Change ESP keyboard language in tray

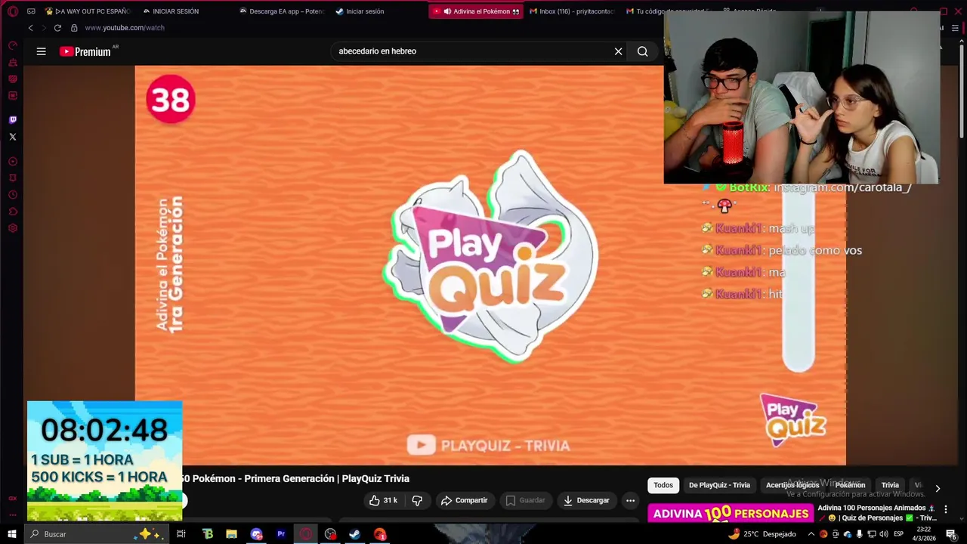899,534
